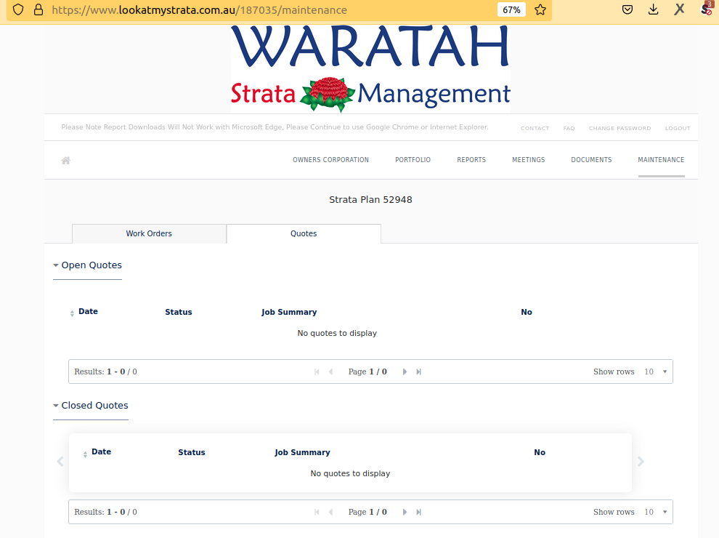This screenshot has width=719, height=538.
Task: Click the Change Password link
Action: coord(620,128)
